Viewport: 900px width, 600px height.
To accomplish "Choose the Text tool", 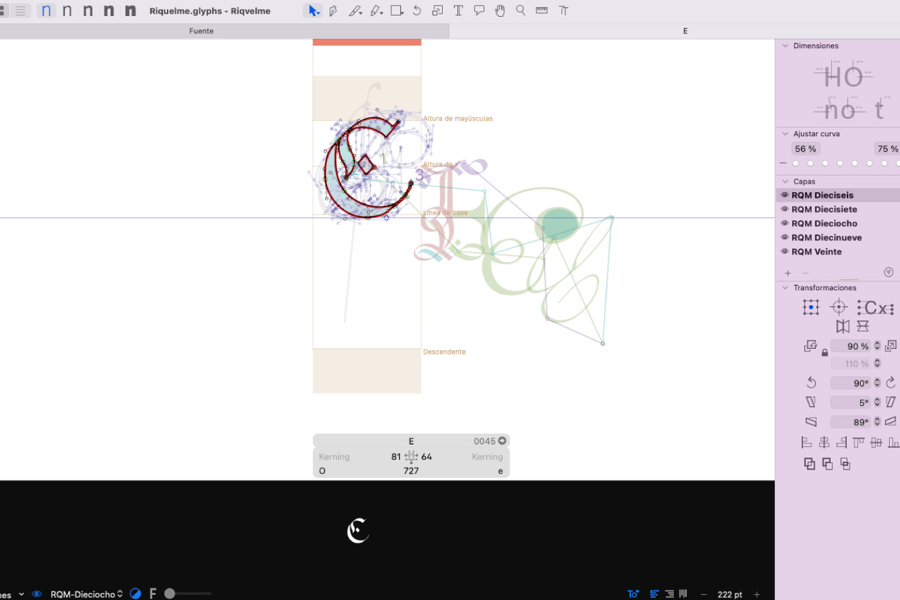I will (x=458, y=11).
